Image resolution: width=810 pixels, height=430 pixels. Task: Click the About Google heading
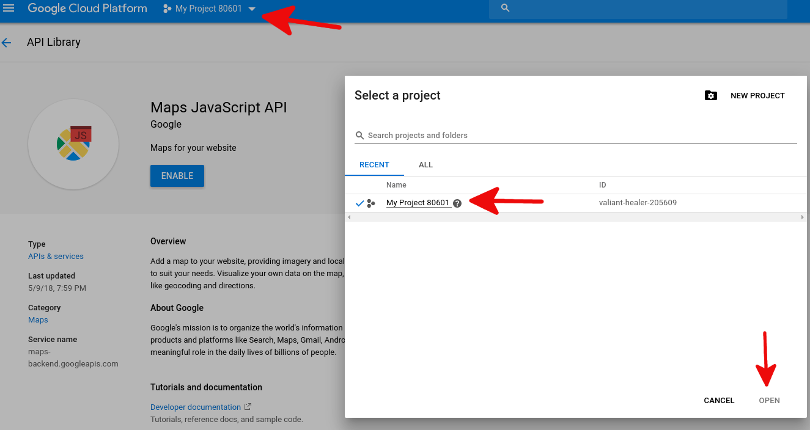177,308
